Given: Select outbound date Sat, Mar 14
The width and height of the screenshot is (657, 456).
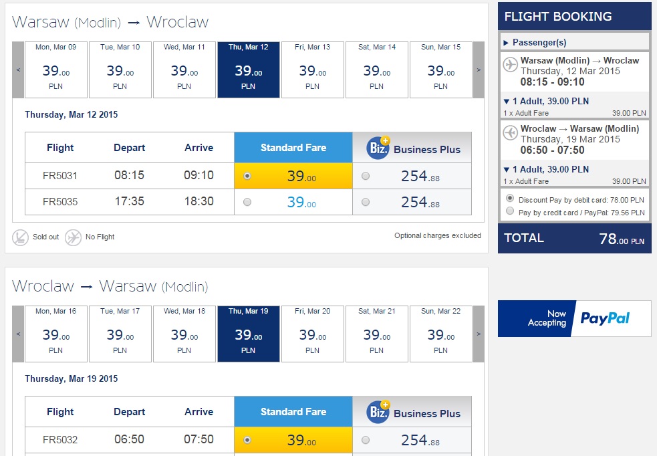Looking at the screenshot, I should pyautogui.click(x=376, y=70).
